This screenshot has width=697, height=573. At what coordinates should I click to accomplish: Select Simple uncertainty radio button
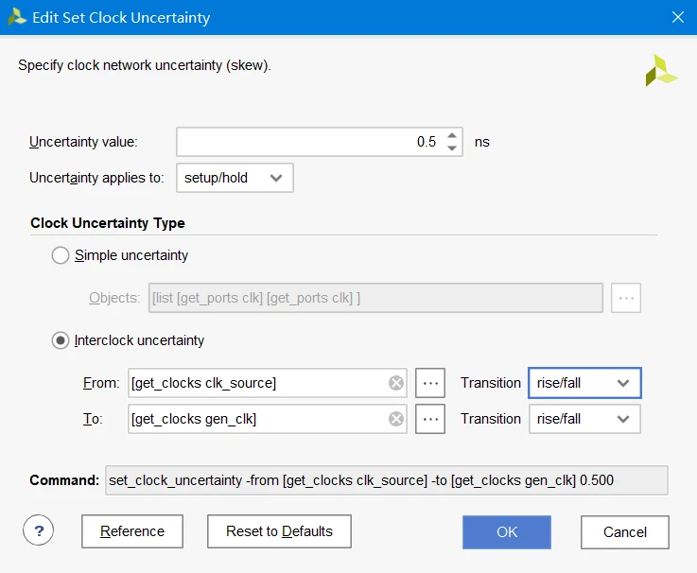61,255
